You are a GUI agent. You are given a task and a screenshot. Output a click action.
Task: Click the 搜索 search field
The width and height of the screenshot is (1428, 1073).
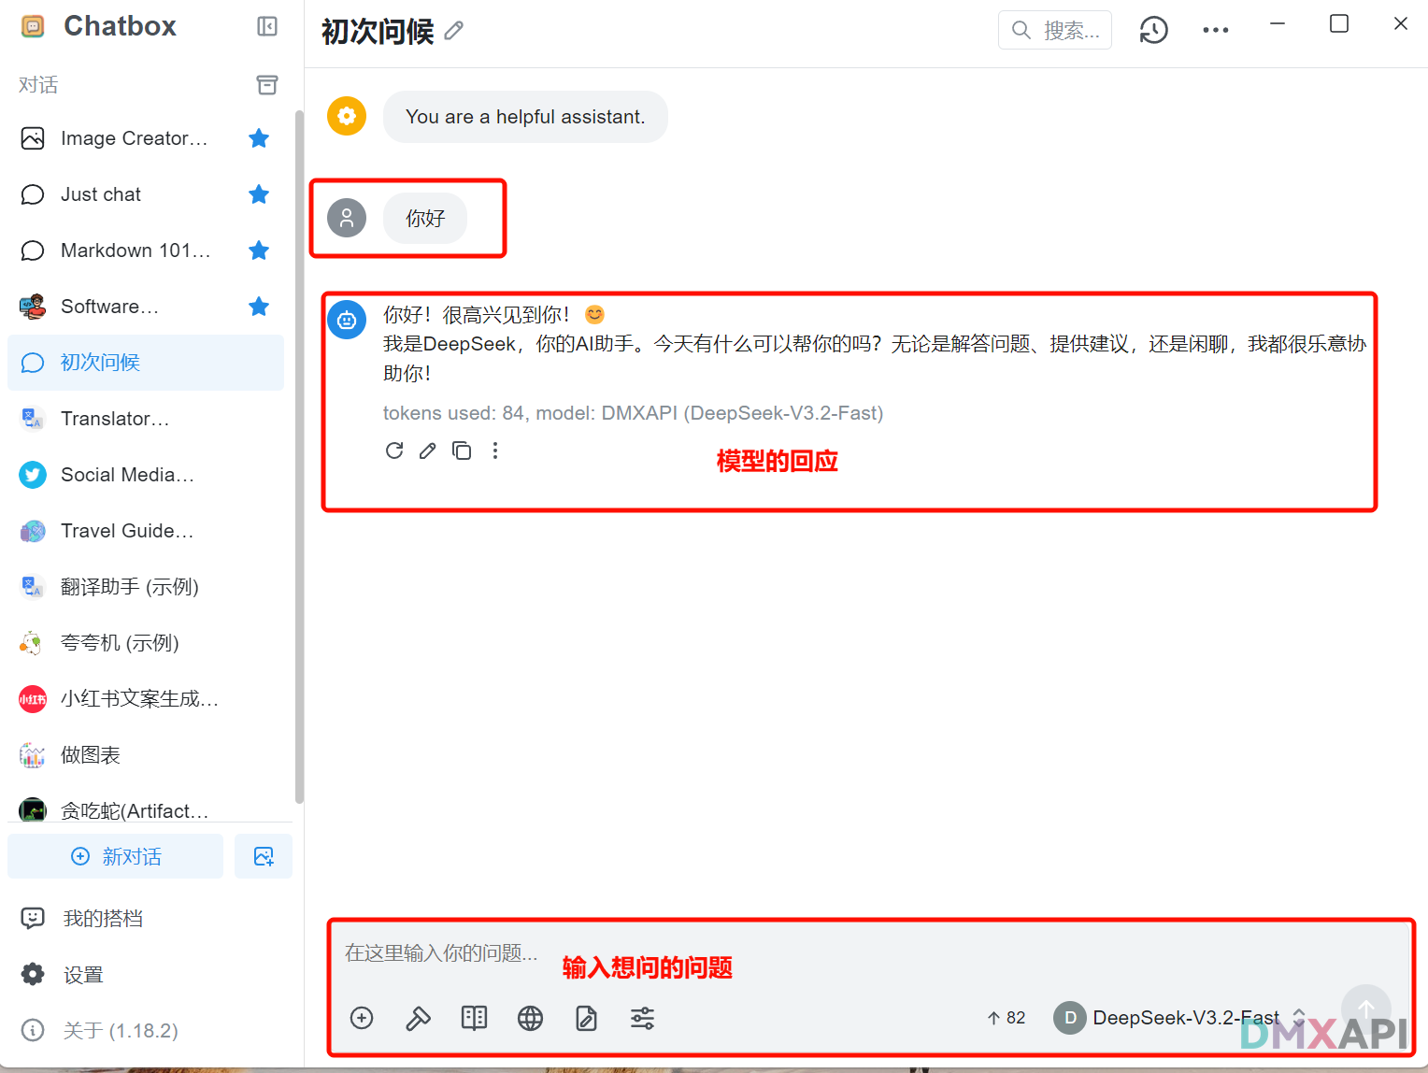pos(1054,29)
